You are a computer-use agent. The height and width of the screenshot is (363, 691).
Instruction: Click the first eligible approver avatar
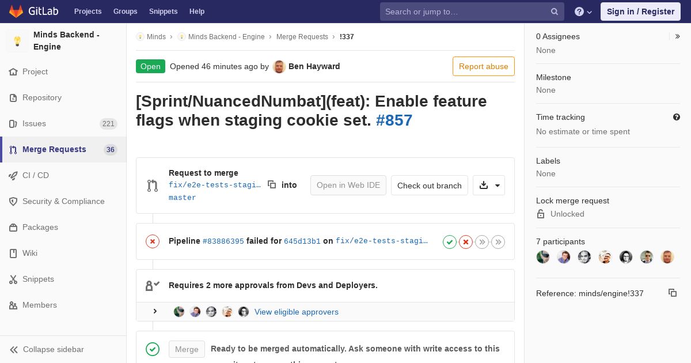coord(179,312)
